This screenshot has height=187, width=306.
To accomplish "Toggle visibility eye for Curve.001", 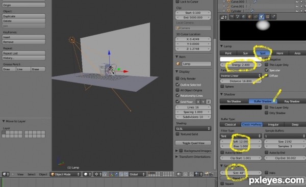I will pos(297,6).
